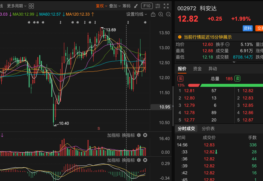Open the 设置均线 dropdown
The image size is (263, 181).
[136, 14]
